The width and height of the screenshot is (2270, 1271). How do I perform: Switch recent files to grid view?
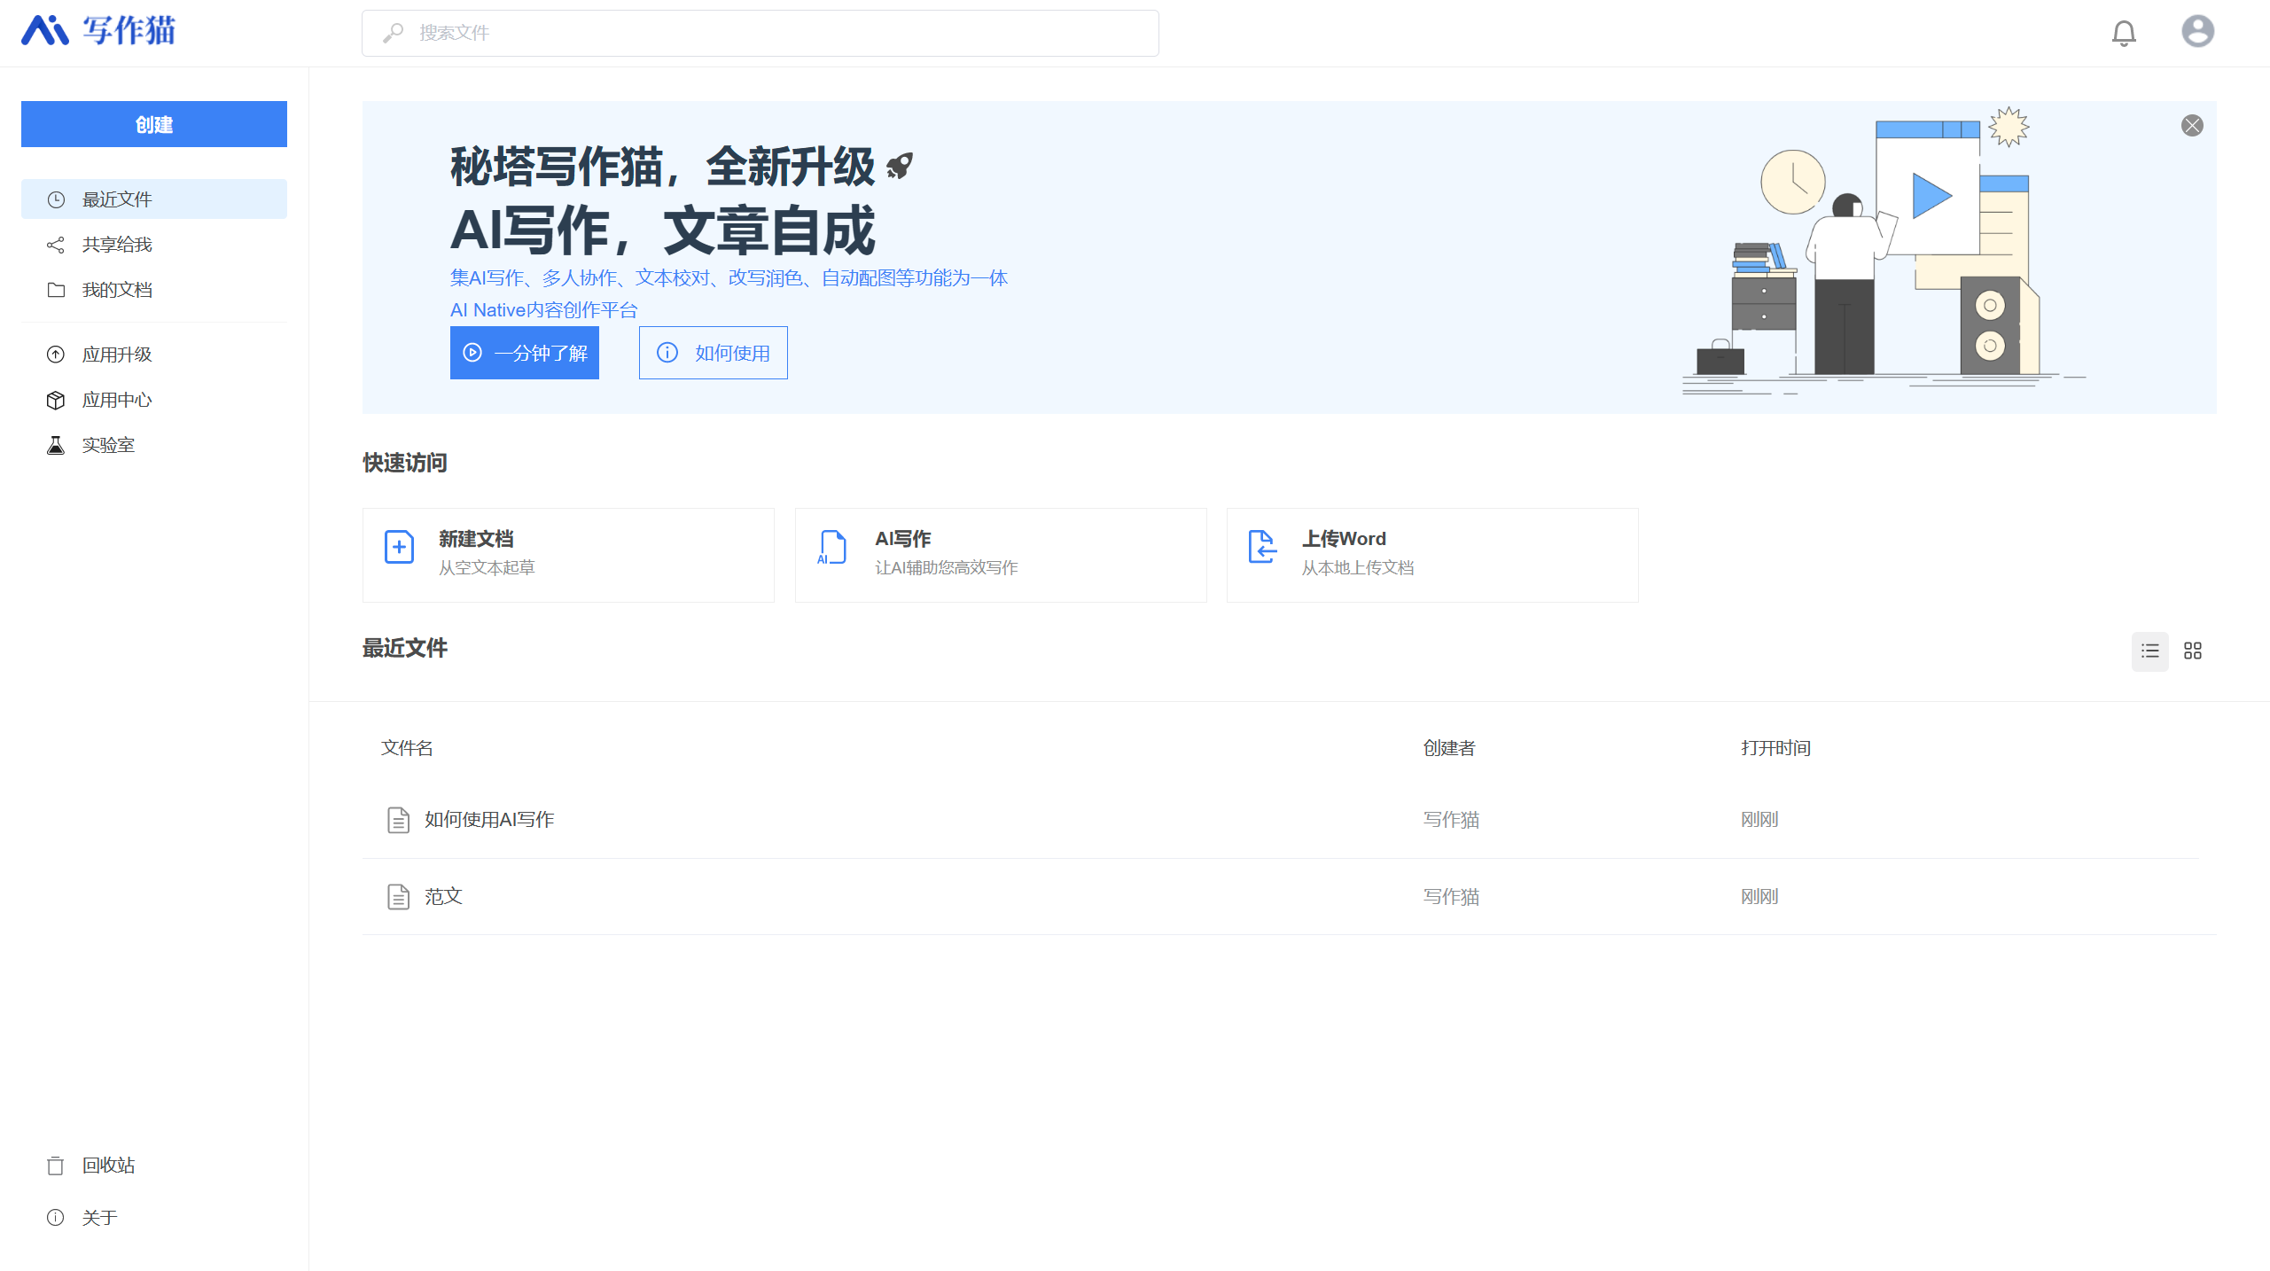pos(2193,651)
